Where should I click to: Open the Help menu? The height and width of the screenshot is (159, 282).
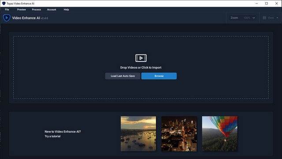tap(67, 10)
